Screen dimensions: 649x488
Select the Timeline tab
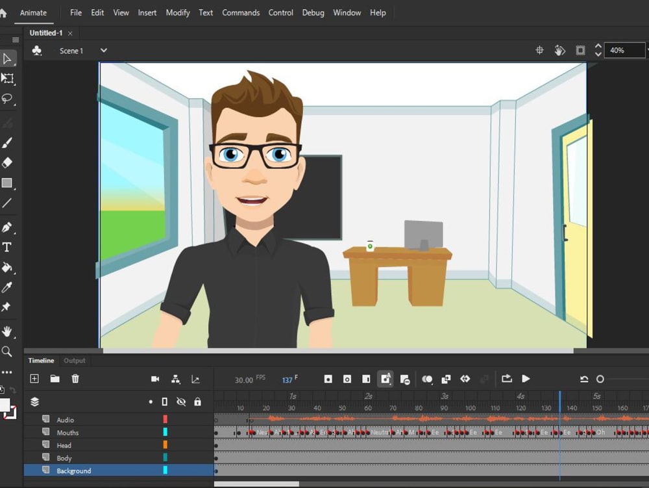(41, 361)
